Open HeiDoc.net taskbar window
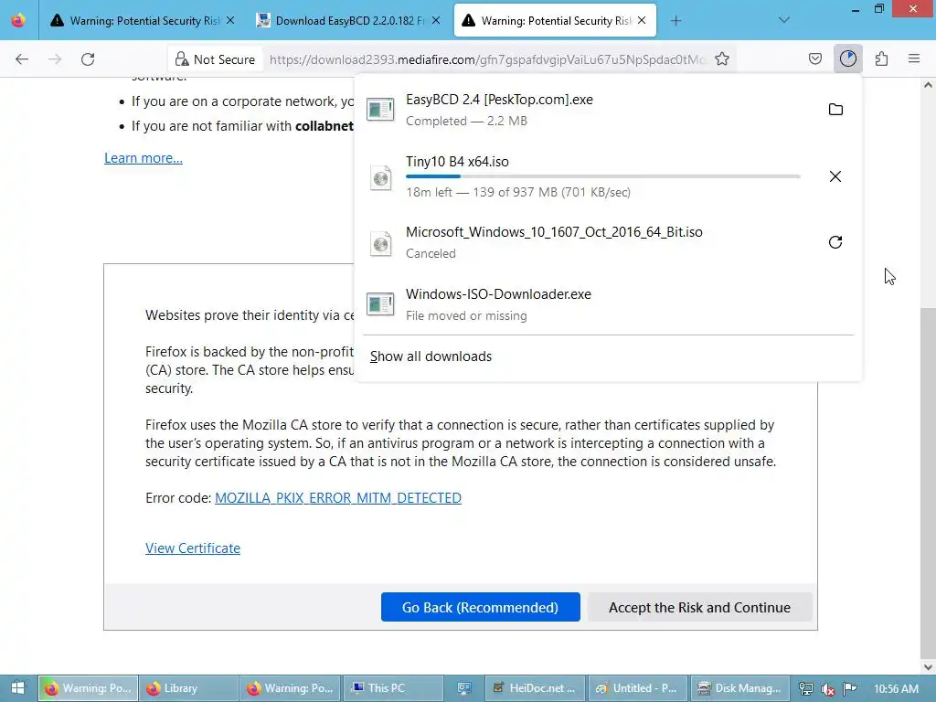This screenshot has width=936, height=702. (x=536, y=688)
